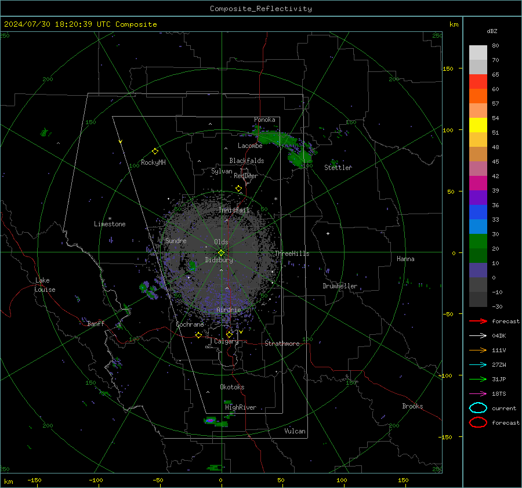Screen dimensions: 522x488
Task: Click the white asterisk above Limestone label
Action: pos(110,219)
